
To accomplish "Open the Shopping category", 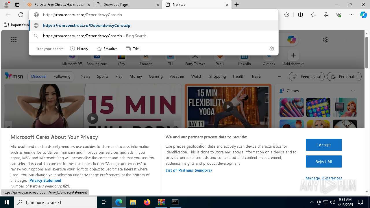I will click(217, 76).
